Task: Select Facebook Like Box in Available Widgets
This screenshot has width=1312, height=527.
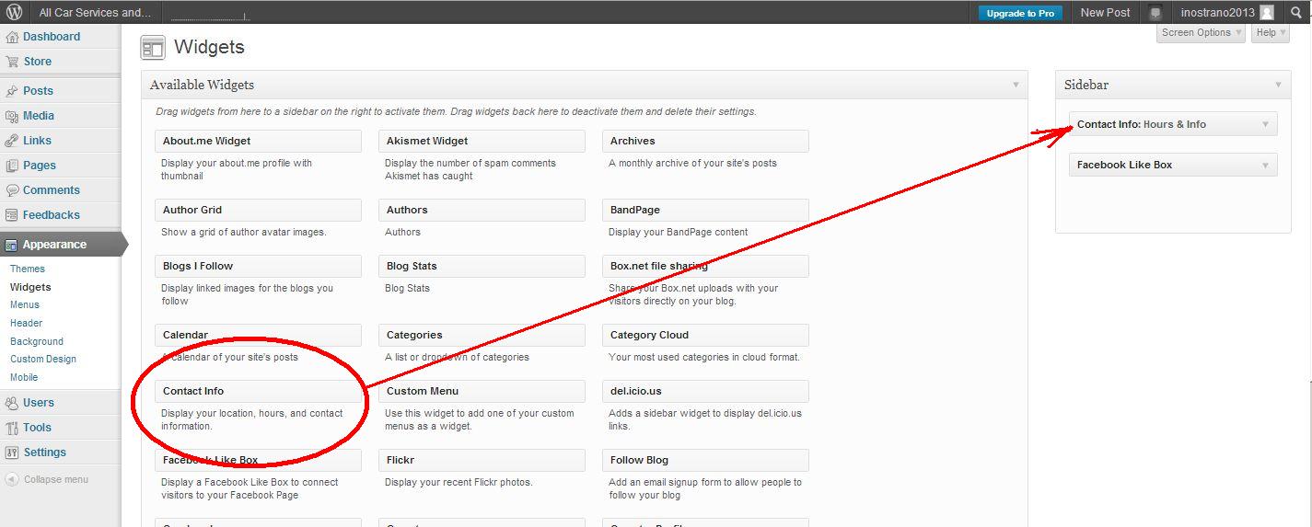Action: pyautogui.click(x=258, y=460)
